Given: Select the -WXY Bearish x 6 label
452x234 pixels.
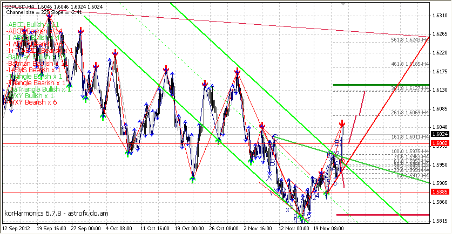Looking at the screenshot, I should 31,102.
